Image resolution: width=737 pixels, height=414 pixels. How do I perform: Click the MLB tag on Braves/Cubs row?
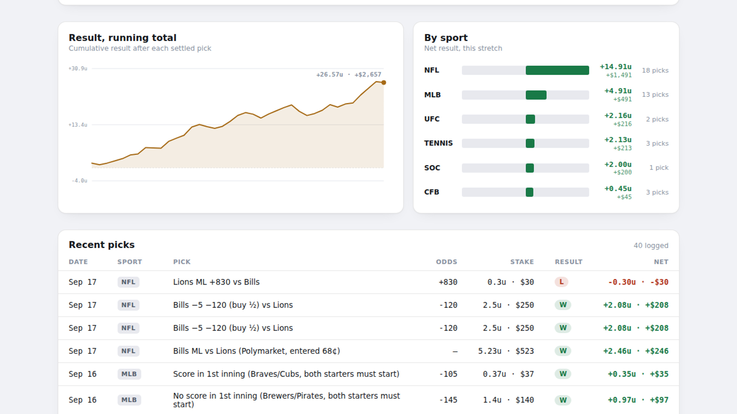point(129,374)
